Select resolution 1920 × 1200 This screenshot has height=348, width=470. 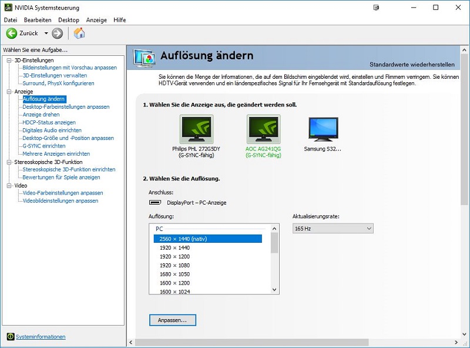click(174, 256)
